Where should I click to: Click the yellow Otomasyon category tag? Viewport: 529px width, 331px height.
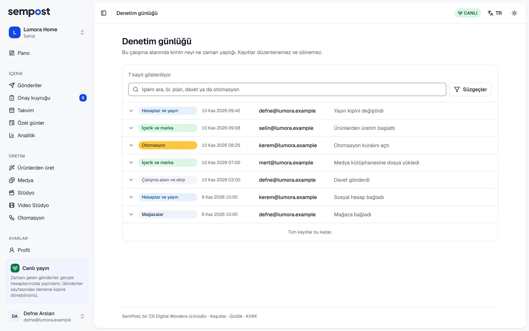tap(168, 145)
